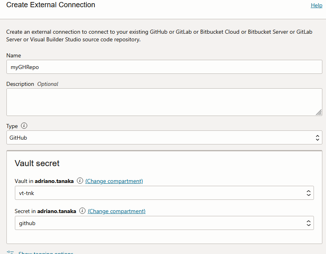Click the vt-tnk vault dropdown arrows
This screenshot has width=326, height=254.
[309, 193]
